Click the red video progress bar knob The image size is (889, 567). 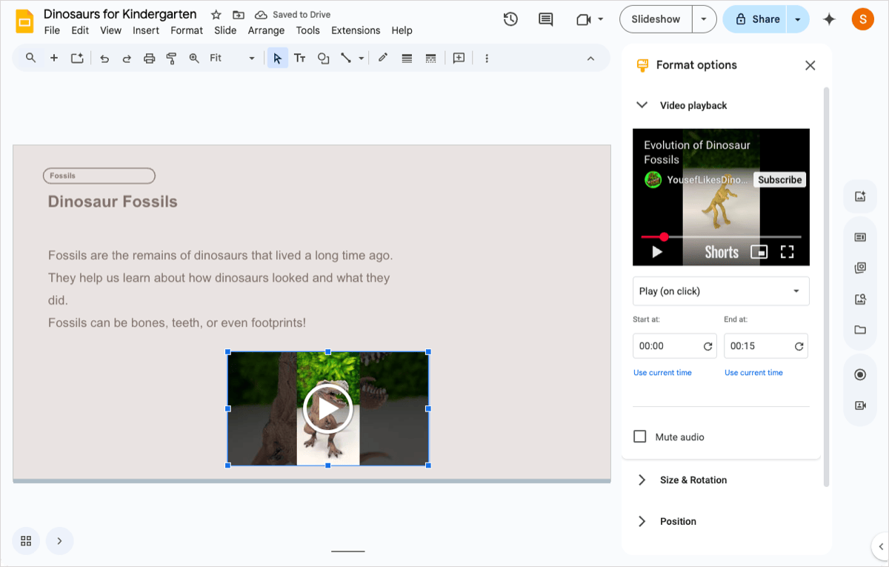point(664,237)
